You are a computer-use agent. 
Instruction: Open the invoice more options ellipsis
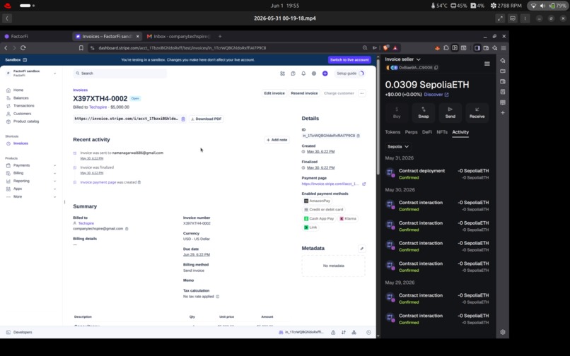(361, 93)
